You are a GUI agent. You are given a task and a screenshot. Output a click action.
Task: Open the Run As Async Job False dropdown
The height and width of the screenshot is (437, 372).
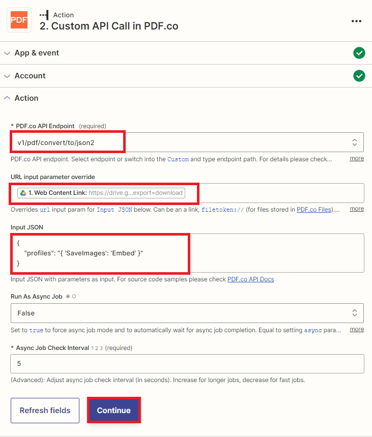pos(187,313)
